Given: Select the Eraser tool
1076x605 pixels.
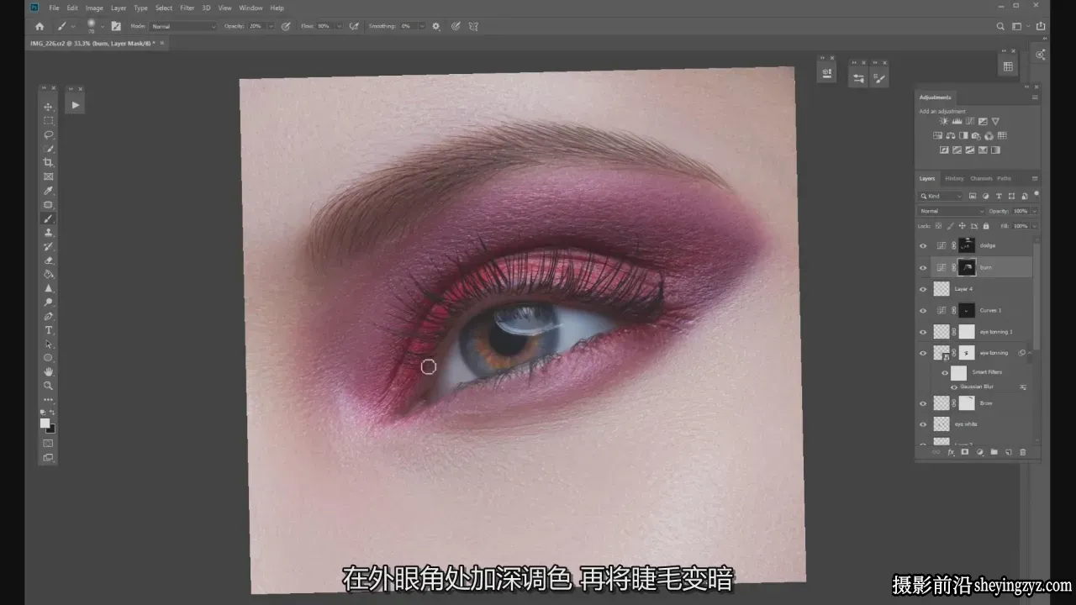Looking at the screenshot, I should click(48, 260).
